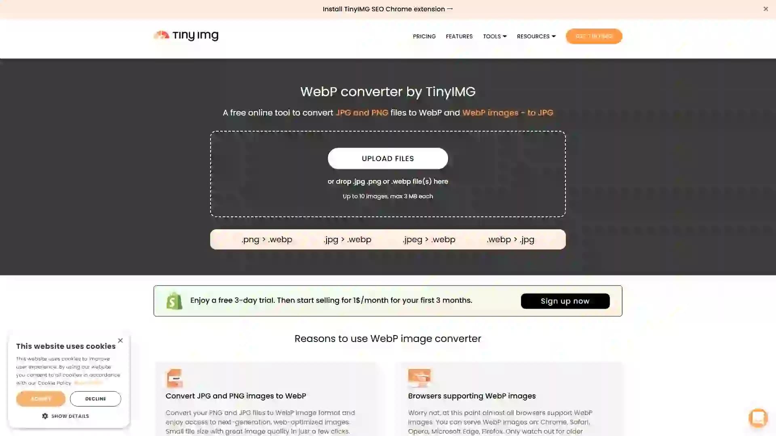Click the PNG to WebP conversion icon
Screen dimensions: 776x436
266,239
